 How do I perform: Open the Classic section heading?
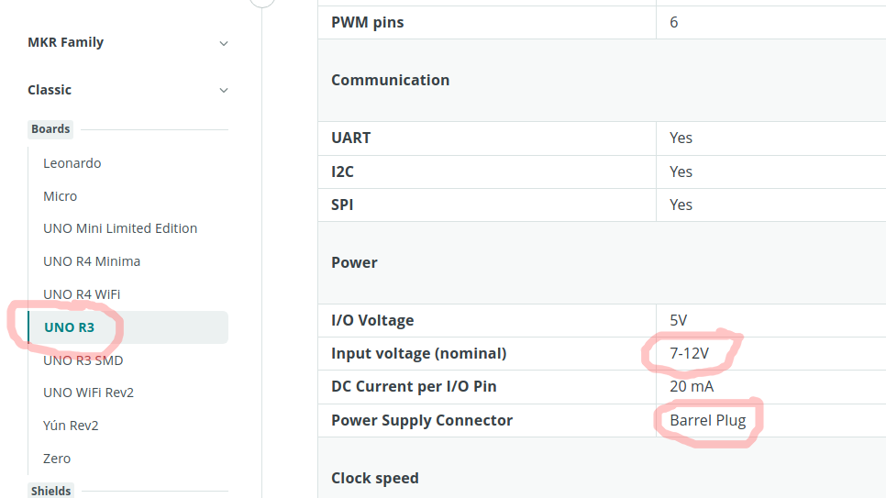(x=50, y=90)
